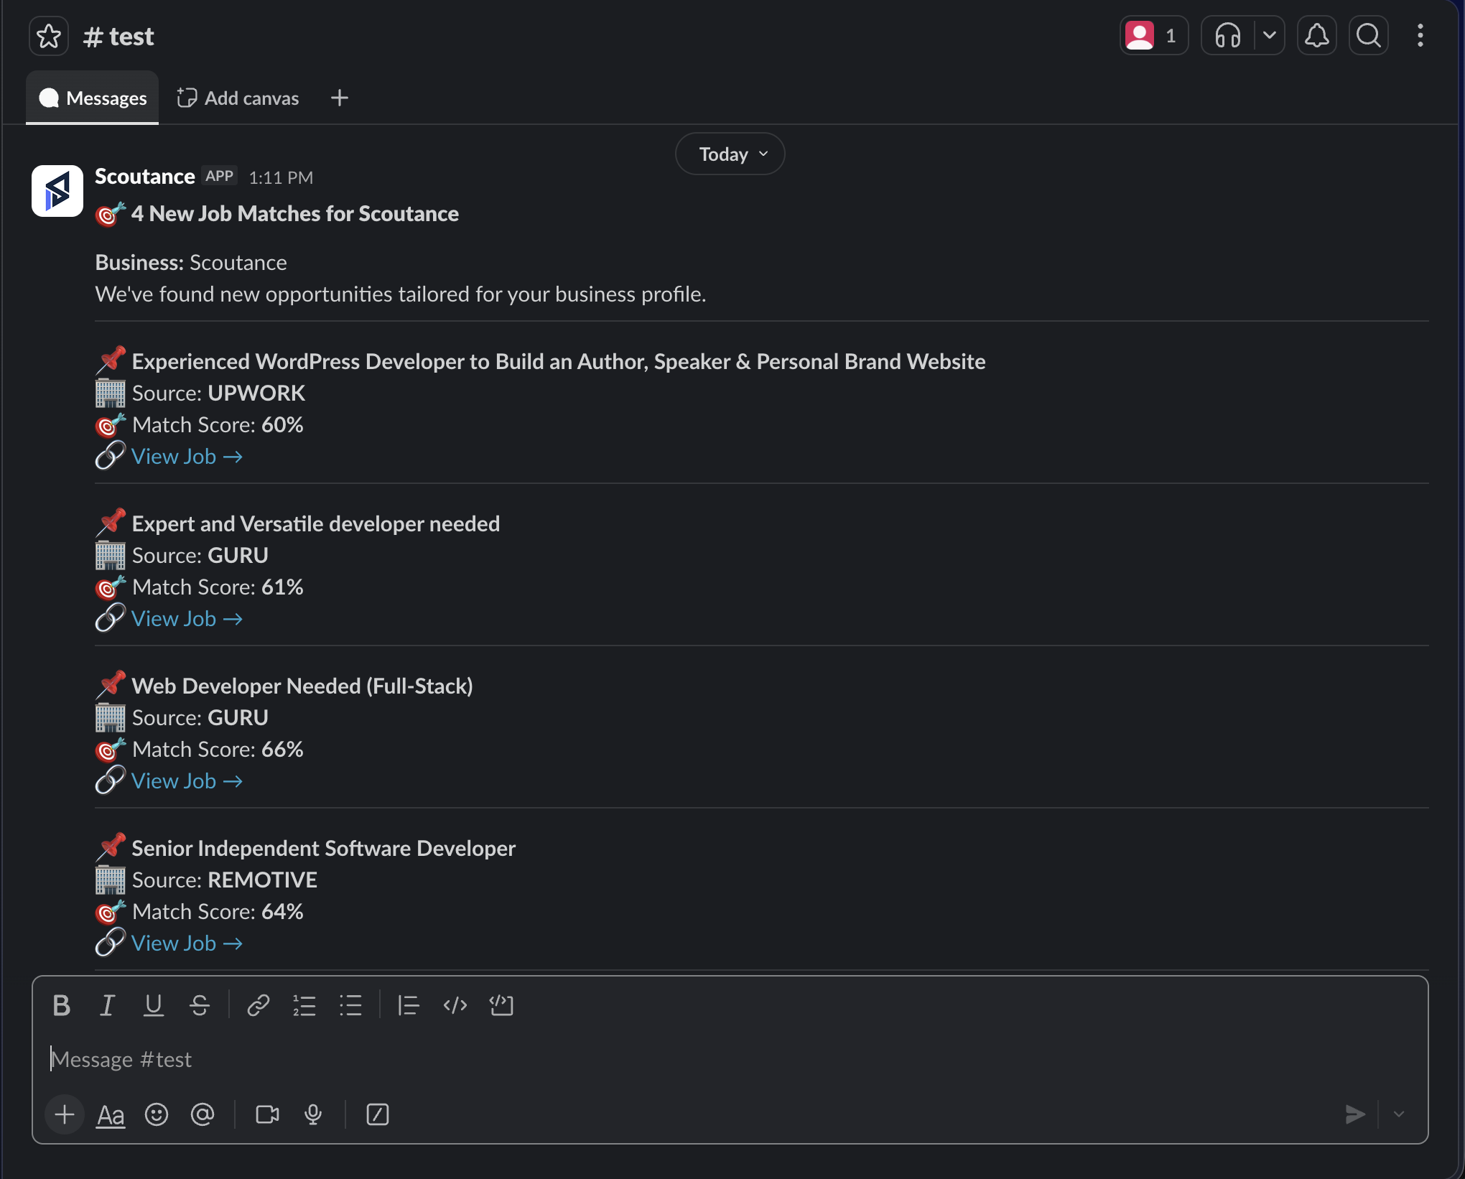Toggle bold formatting
This screenshot has height=1179, width=1465.
pos(62,1005)
